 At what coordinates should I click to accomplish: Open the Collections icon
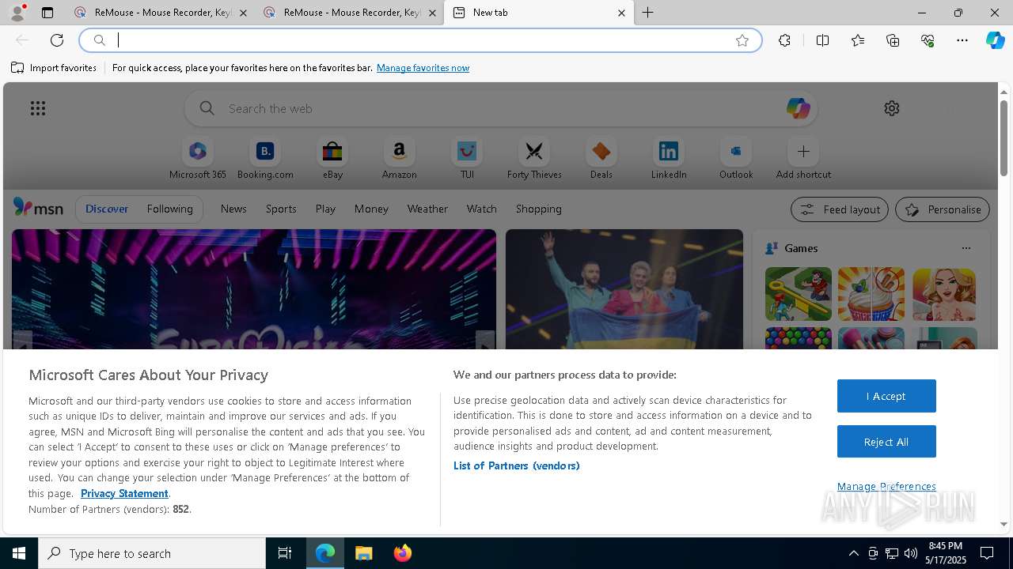[893, 40]
